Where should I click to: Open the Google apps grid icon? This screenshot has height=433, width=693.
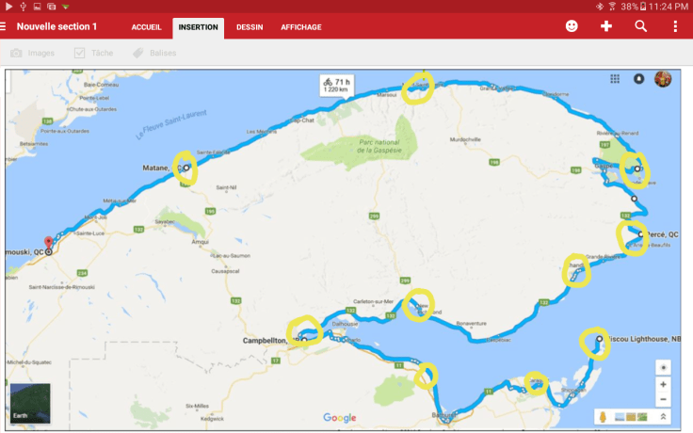coord(615,79)
